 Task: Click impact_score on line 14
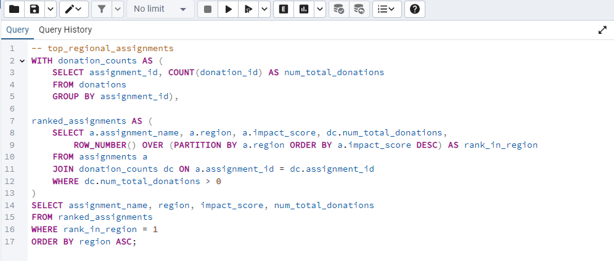click(232, 205)
